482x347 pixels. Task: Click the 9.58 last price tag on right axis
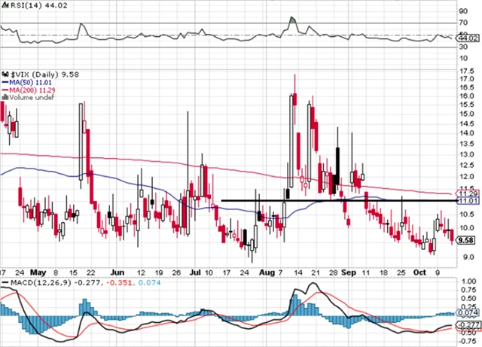click(467, 241)
